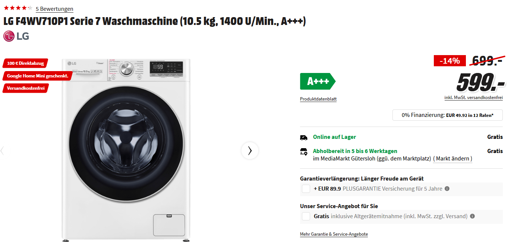Show info for Altgerätemitnahme service
Screen dimensions: 508x242
[x=472, y=216]
